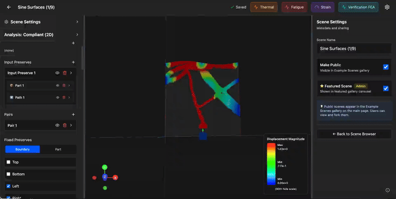Expand Input Preserve 1 chevron
Screen dimensions: 396x199
click(x=71, y=73)
